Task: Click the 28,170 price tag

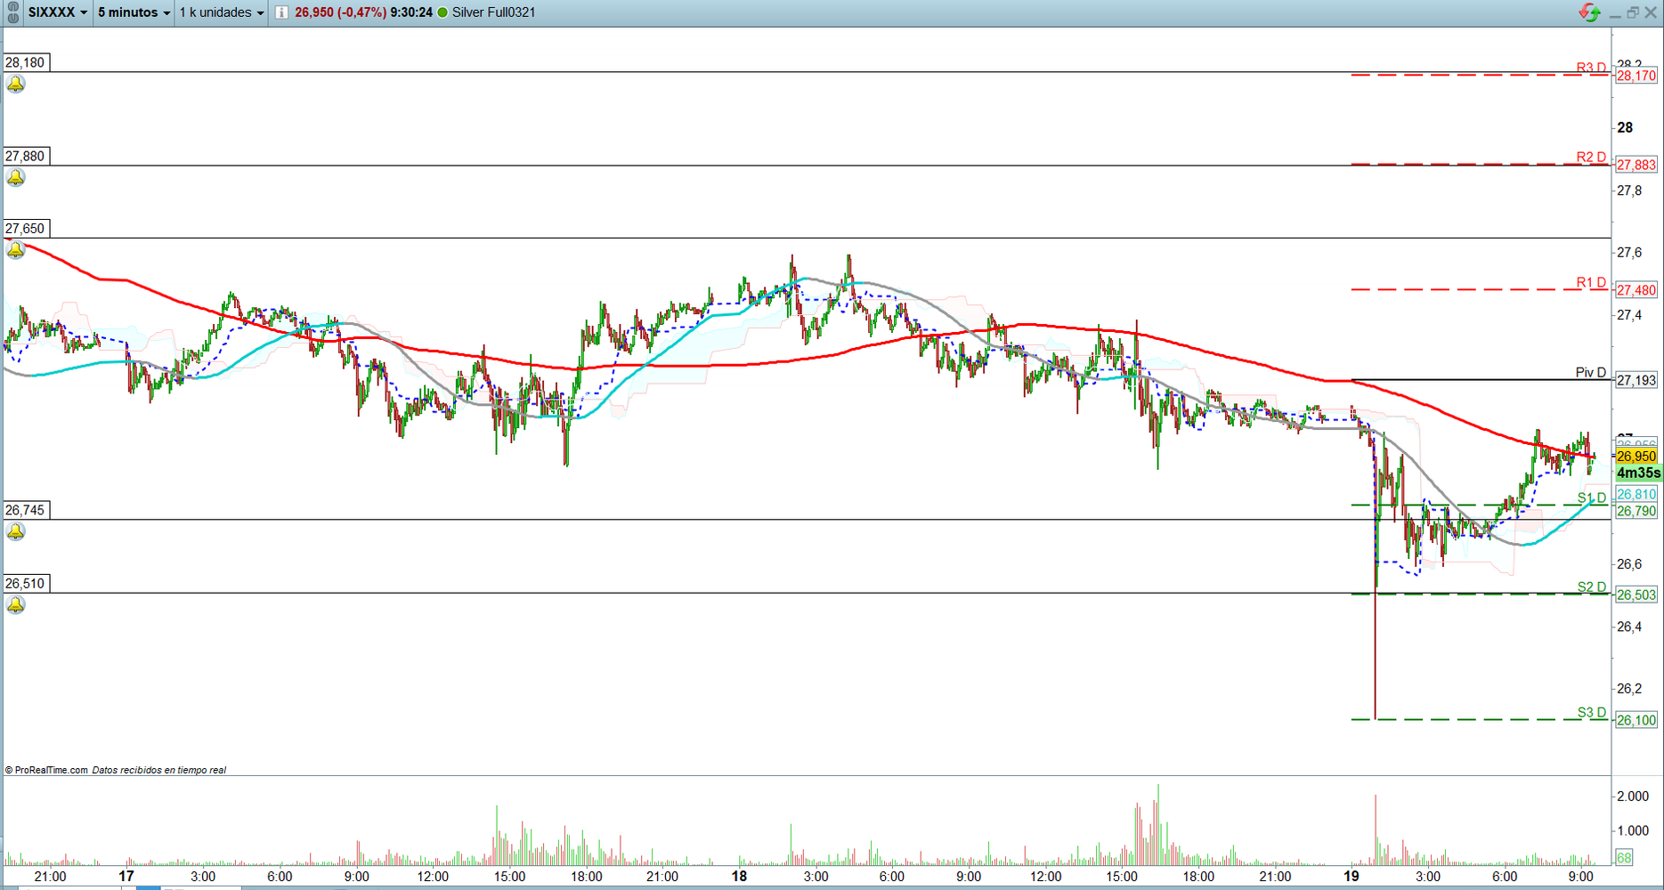Action: pyautogui.click(x=1636, y=77)
